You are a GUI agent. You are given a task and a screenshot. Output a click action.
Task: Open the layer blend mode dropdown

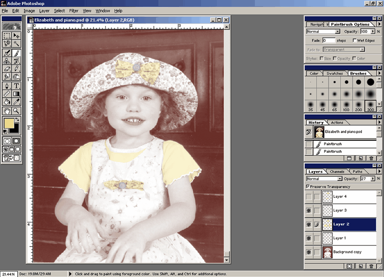(339, 179)
